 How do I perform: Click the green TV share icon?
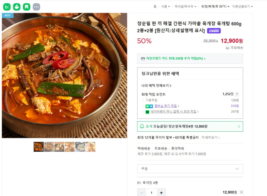16,7
